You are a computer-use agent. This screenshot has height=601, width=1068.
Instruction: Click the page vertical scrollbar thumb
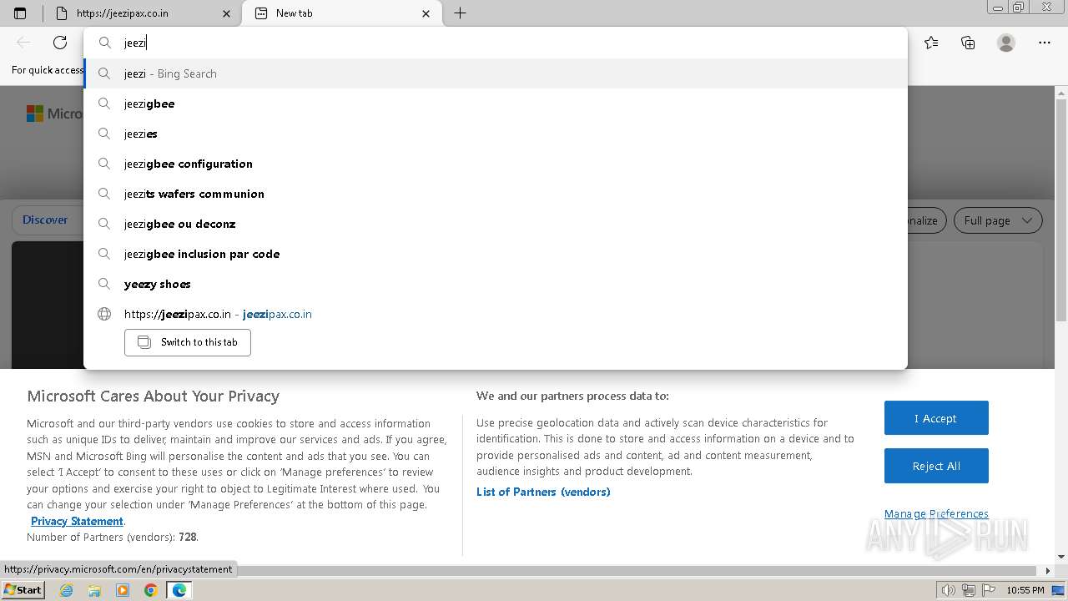point(1061,209)
